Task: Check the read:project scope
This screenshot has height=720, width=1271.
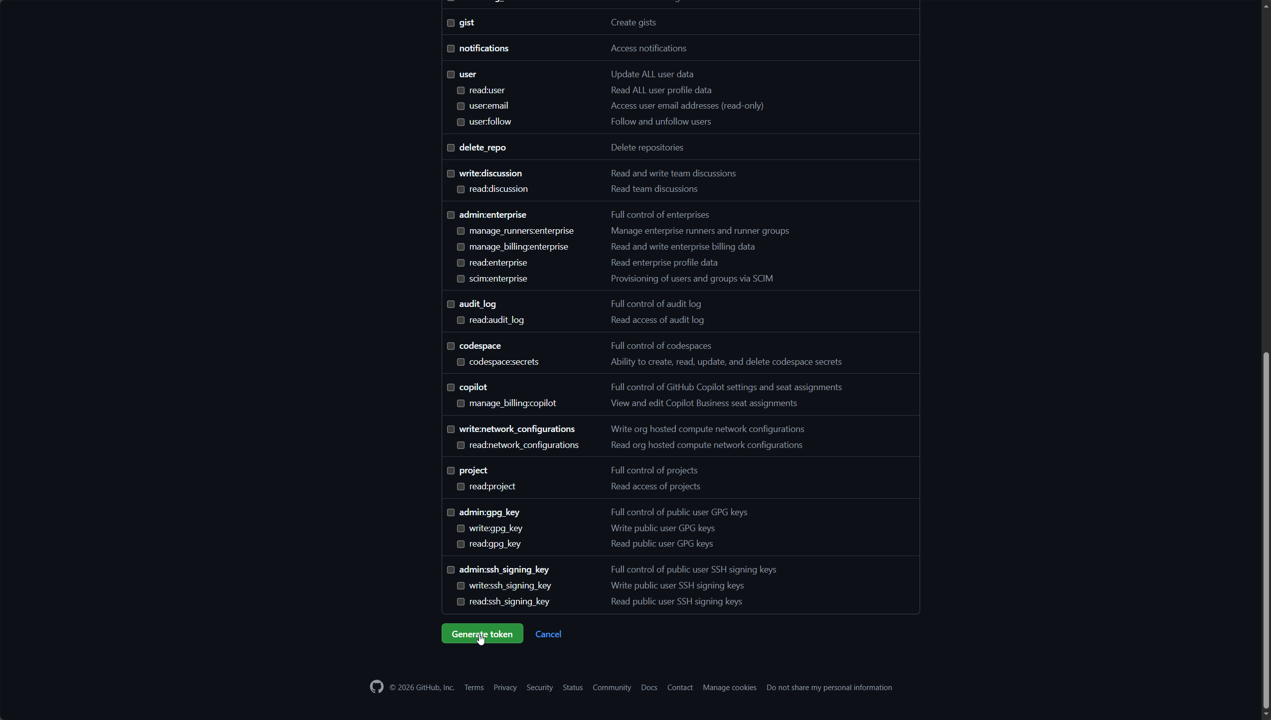Action: pos(461,487)
